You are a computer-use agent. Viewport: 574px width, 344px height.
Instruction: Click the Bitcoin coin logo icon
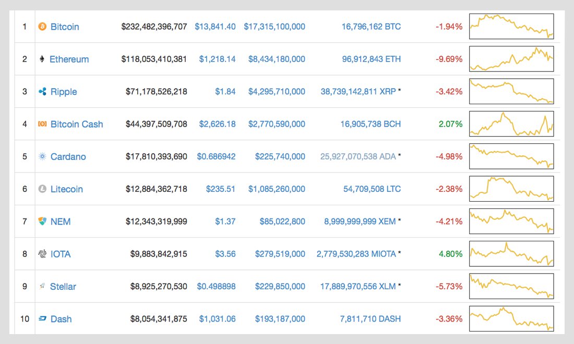[42, 26]
